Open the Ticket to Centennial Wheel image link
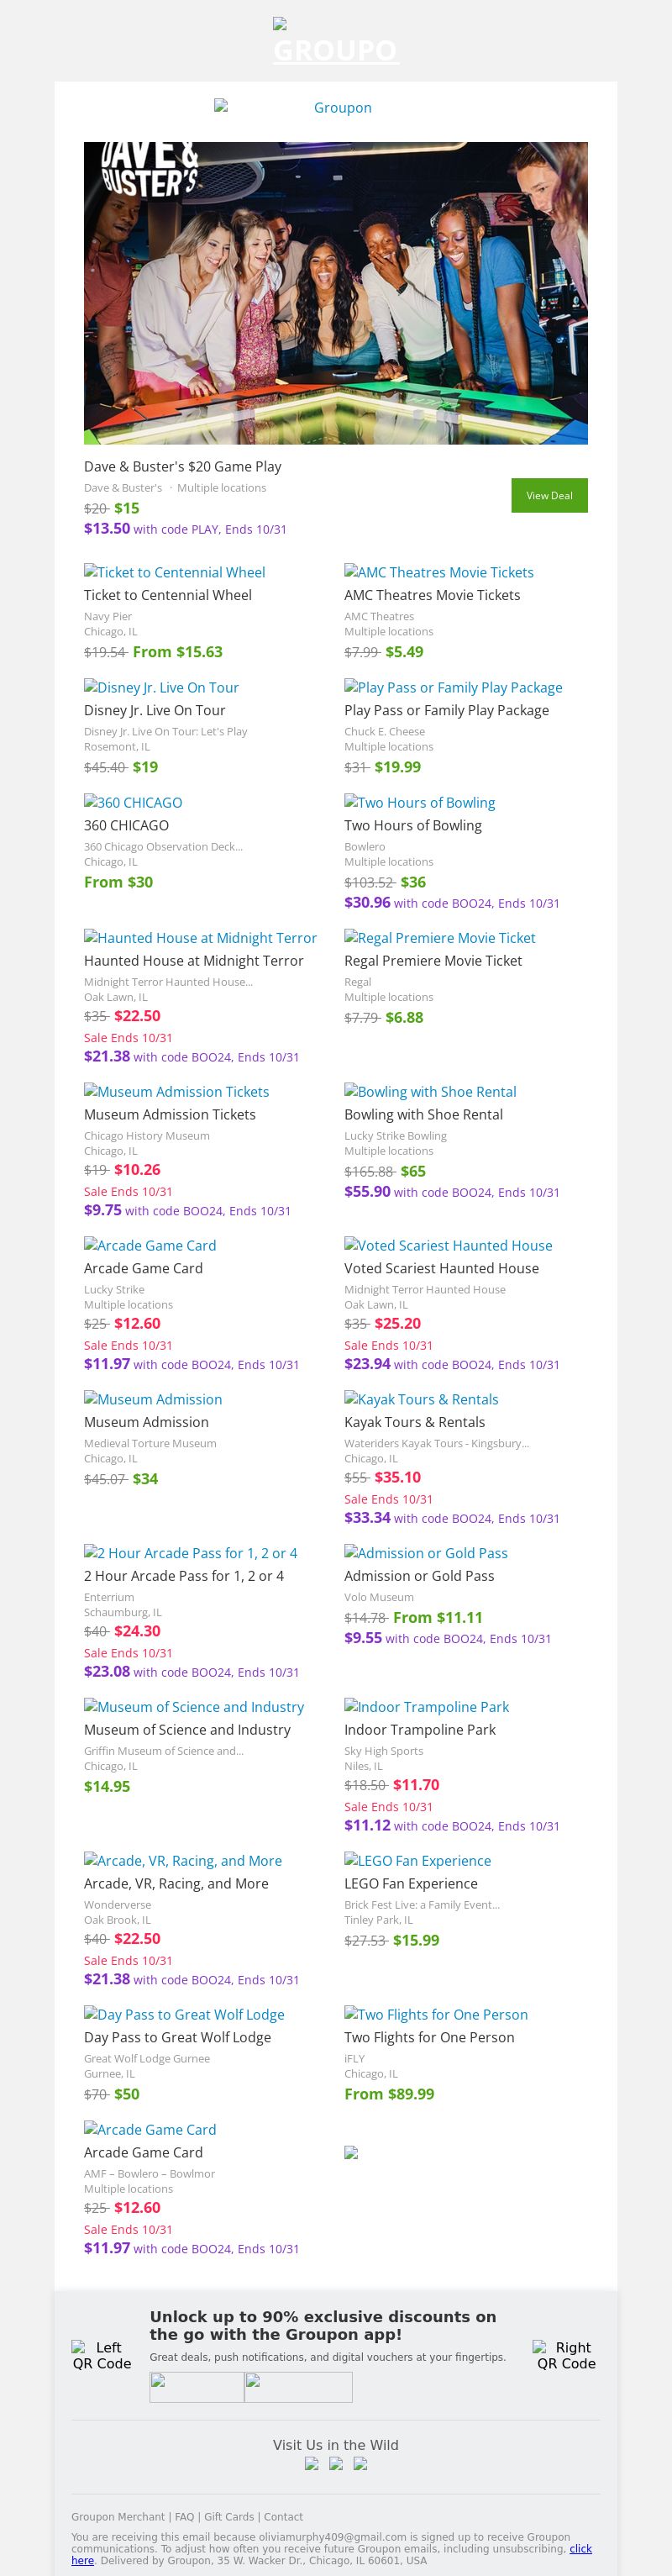 [174, 572]
